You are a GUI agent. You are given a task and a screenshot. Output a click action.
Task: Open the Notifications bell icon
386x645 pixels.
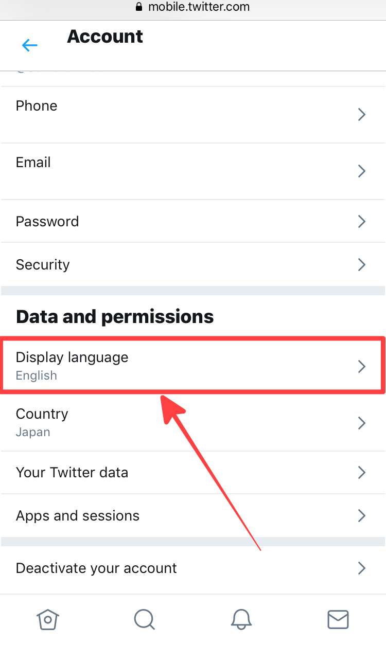pos(241,619)
